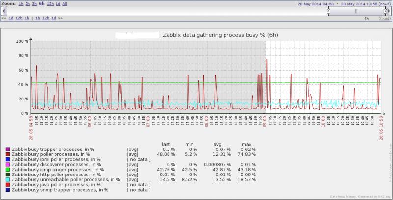393x200 pixels.
Task: Grab the time slider's right resize handle
Action: click(385, 11)
